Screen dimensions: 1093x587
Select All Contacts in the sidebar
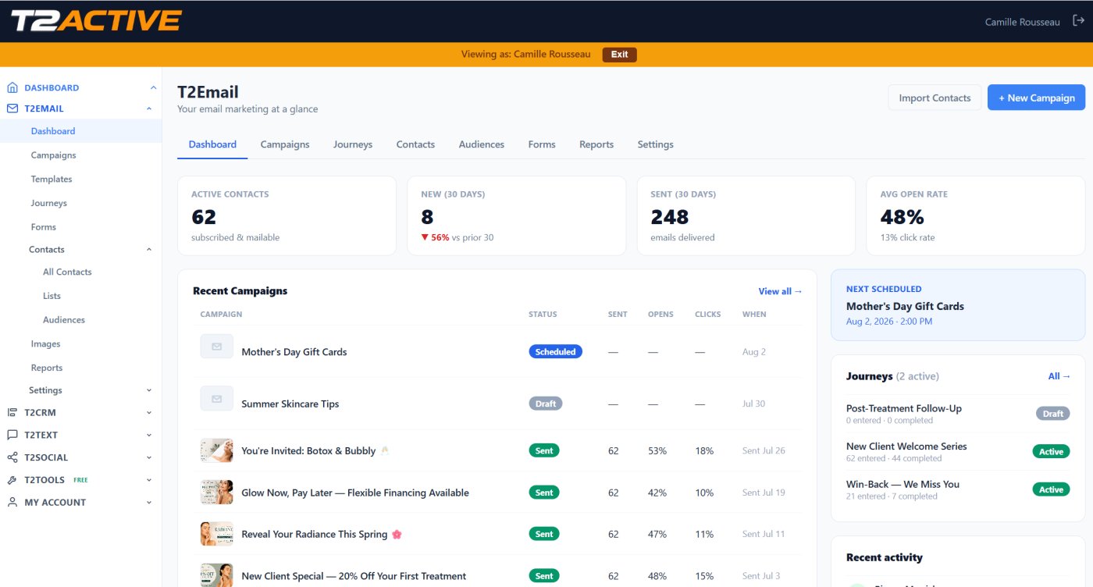67,272
